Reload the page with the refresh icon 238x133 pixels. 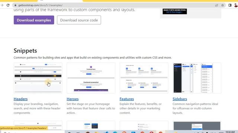(x=8, y=5)
